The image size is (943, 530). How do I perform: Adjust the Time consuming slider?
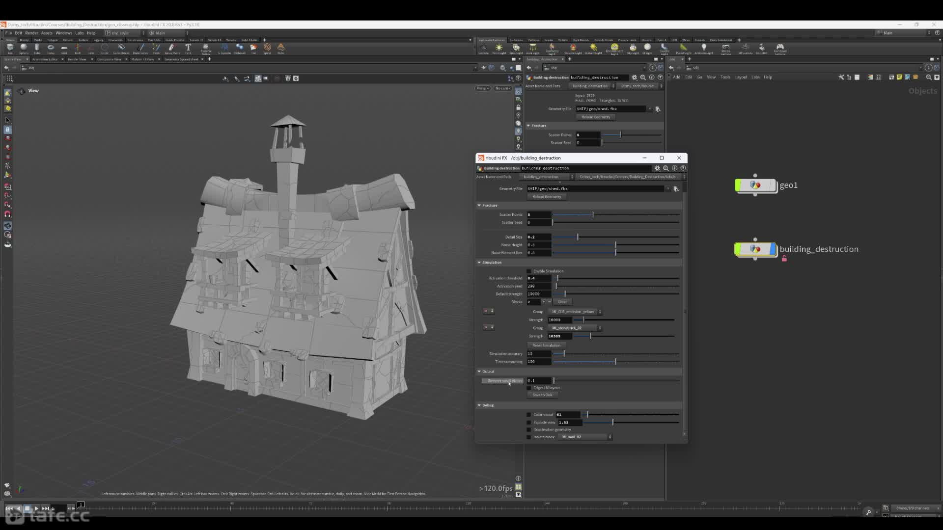click(616, 362)
